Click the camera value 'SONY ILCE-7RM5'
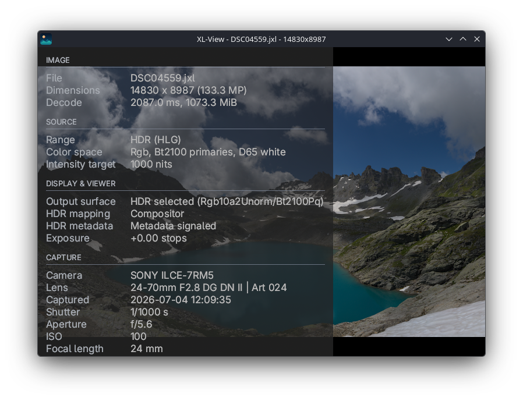Viewport: 523px width, 401px height. pyautogui.click(x=172, y=275)
